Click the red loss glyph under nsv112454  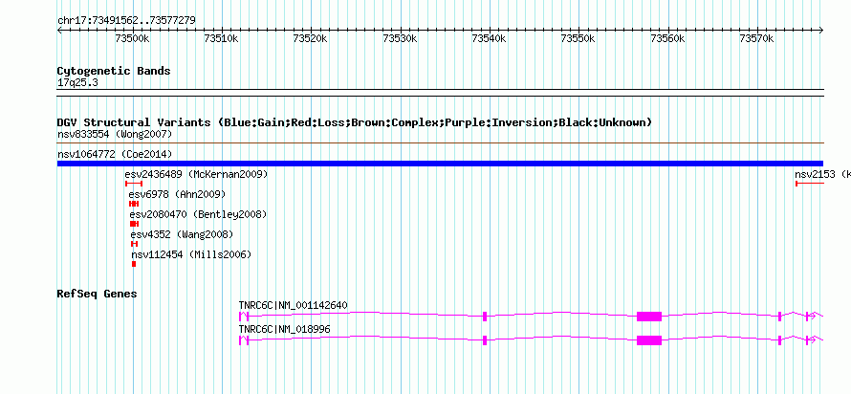[134, 264]
